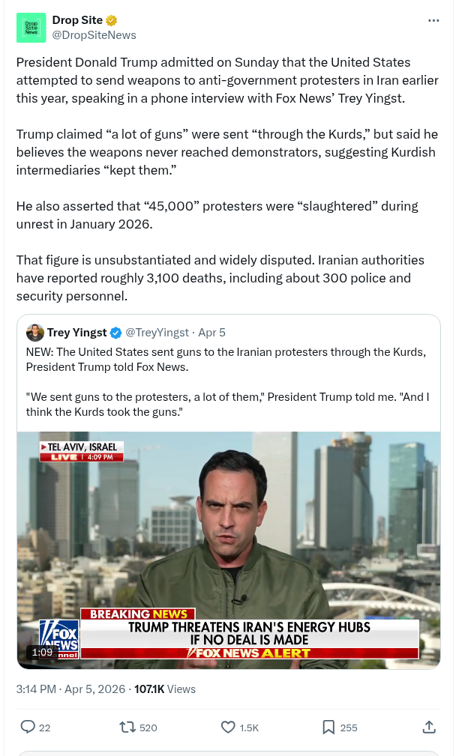Share the post using the upload-arrow icon
The height and width of the screenshot is (756, 456).
tap(429, 727)
